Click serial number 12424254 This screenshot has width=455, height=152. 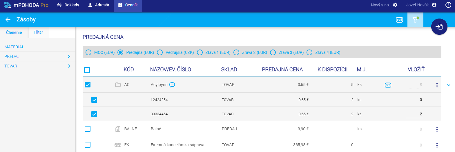pyautogui.click(x=159, y=100)
